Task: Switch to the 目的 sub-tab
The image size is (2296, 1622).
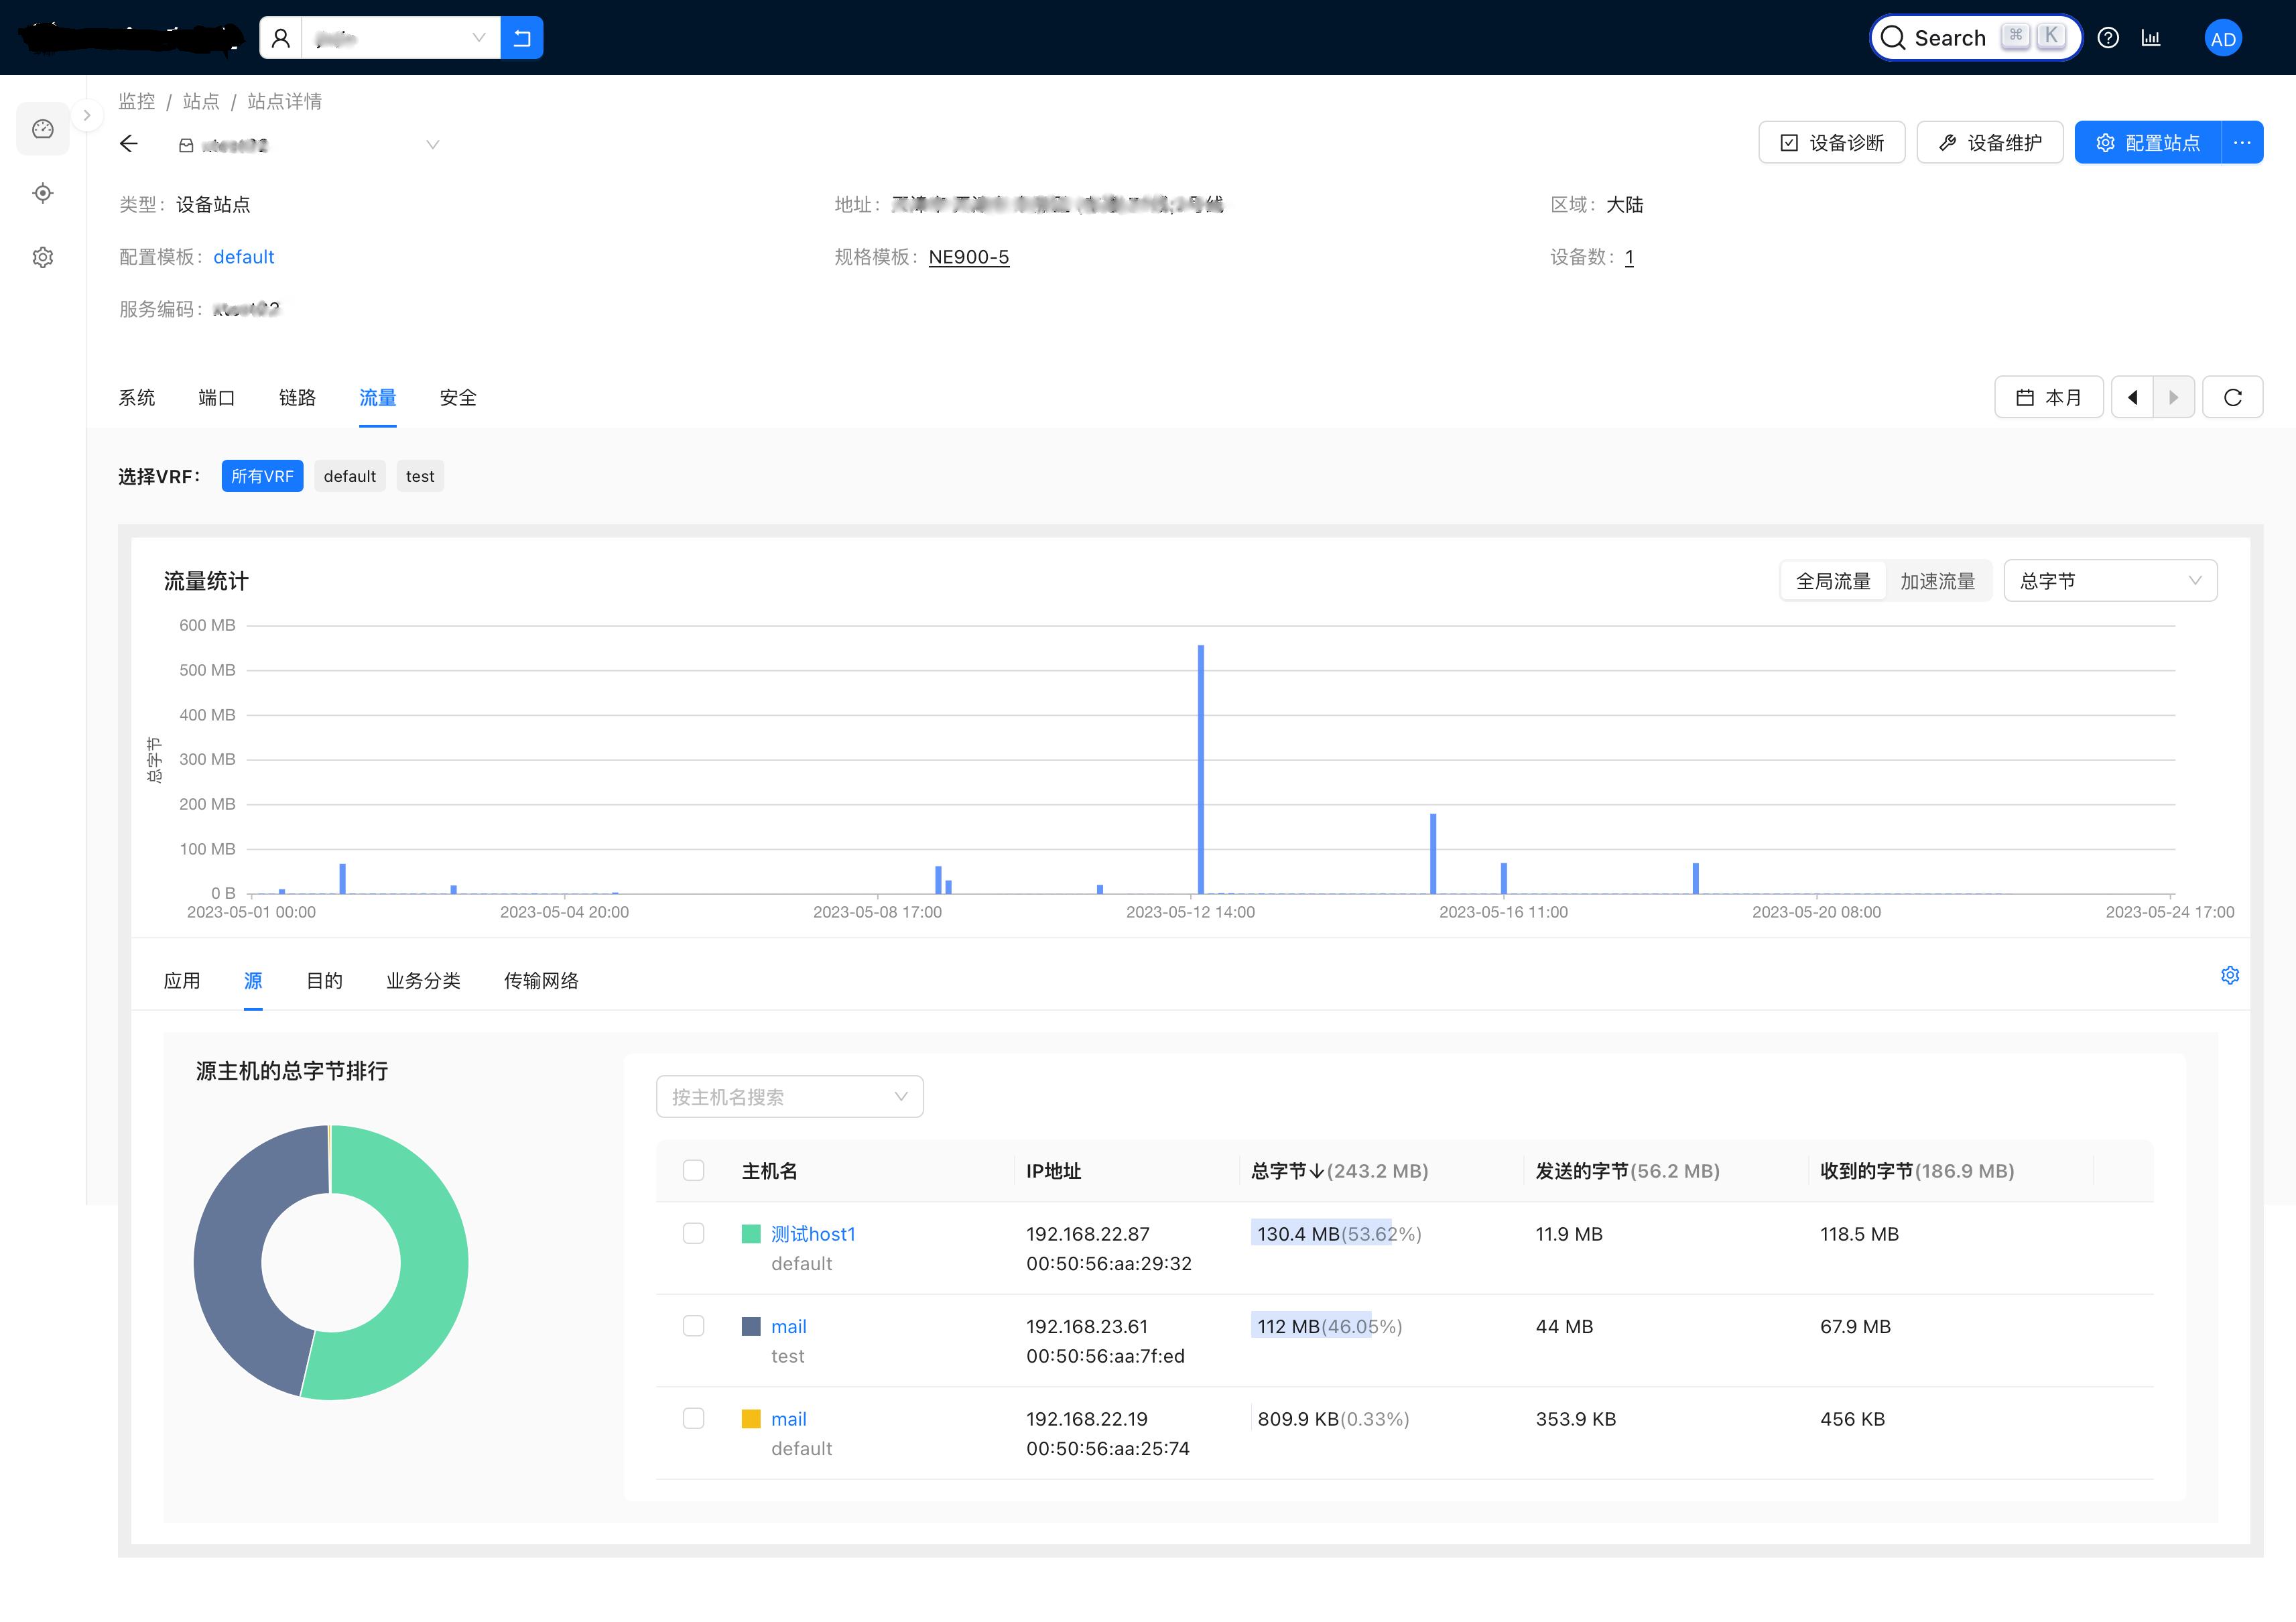Action: click(324, 981)
